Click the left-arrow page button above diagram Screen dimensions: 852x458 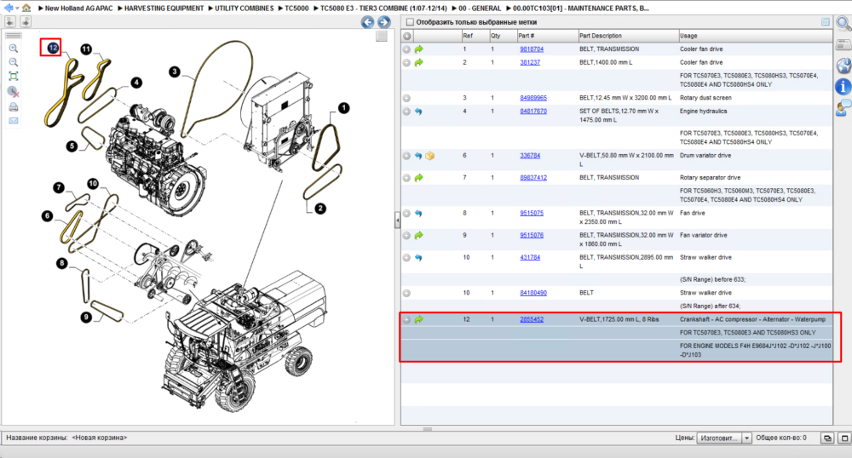(x=9, y=21)
